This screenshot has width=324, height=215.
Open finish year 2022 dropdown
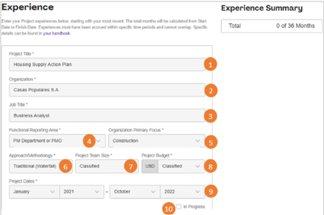[x=182, y=192]
